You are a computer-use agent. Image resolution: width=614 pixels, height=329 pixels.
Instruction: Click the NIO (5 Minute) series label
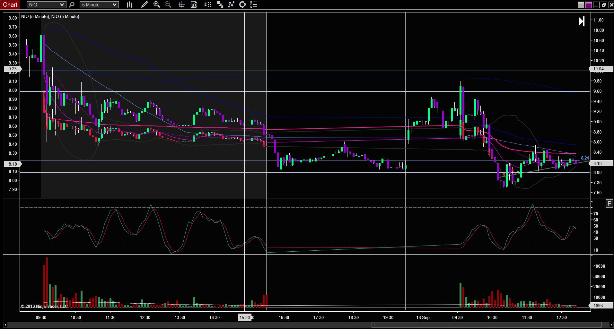click(x=50, y=16)
